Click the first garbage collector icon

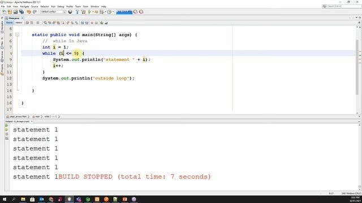136,12
